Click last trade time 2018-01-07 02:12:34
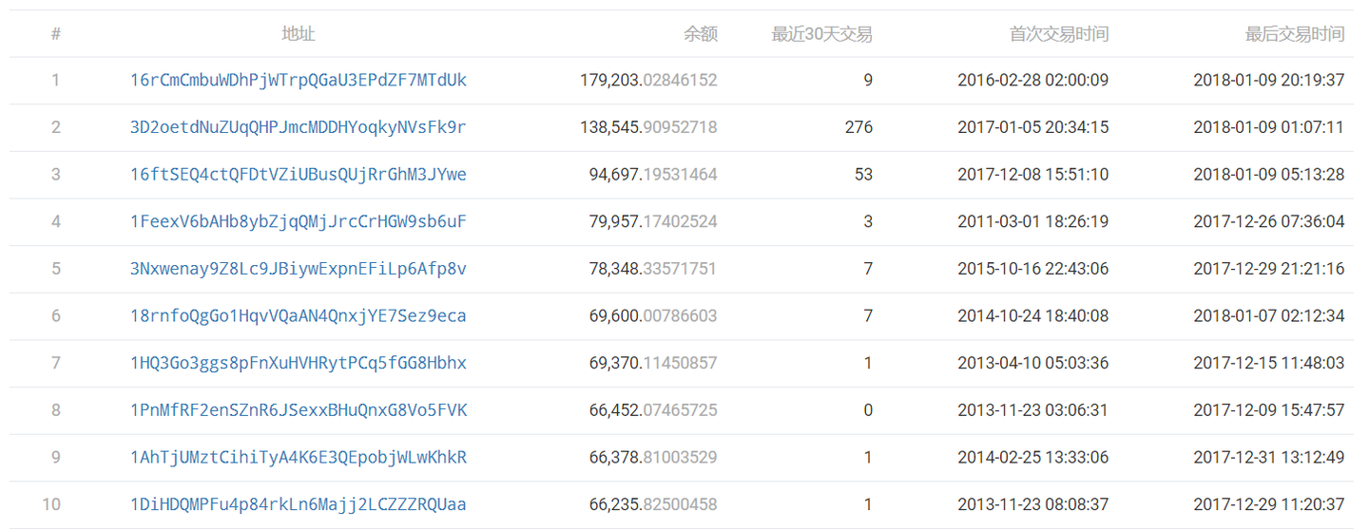This screenshot has width=1369, height=530. [x=1269, y=316]
